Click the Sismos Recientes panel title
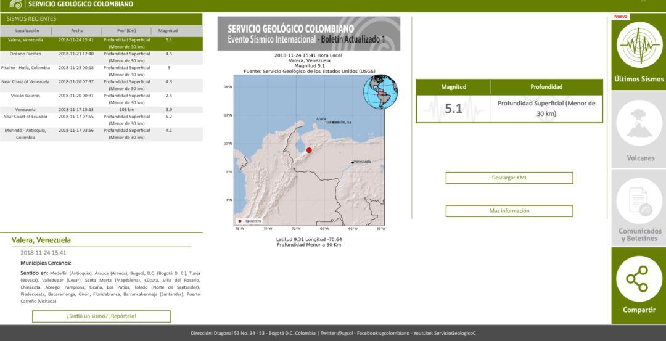 (x=31, y=18)
